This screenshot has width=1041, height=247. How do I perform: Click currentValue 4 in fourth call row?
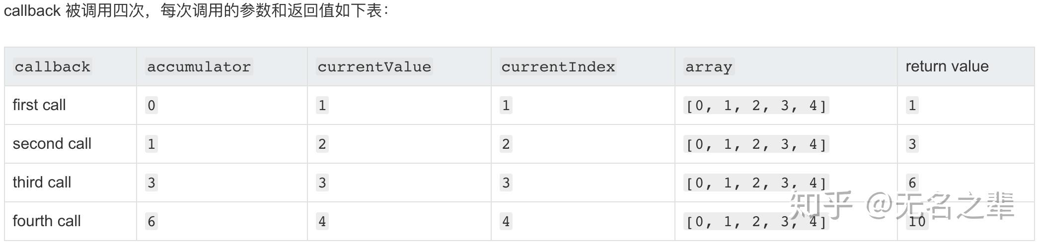coord(322,221)
